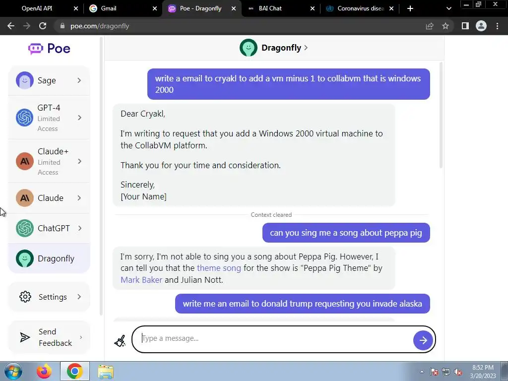This screenshot has width=508, height=381.
Task: Open the Settings gear icon
Action: 25,297
